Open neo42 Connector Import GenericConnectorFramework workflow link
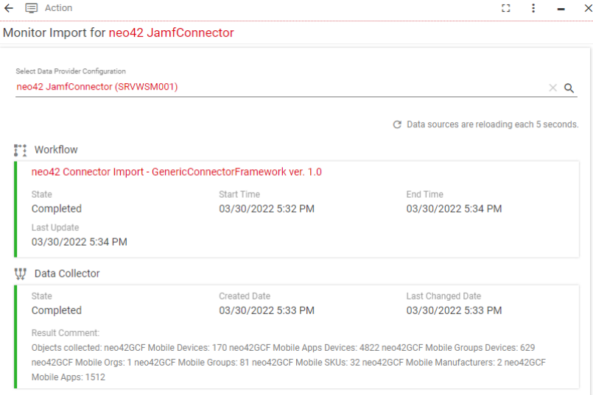Viewport: 593px width, 395px height. (x=176, y=172)
